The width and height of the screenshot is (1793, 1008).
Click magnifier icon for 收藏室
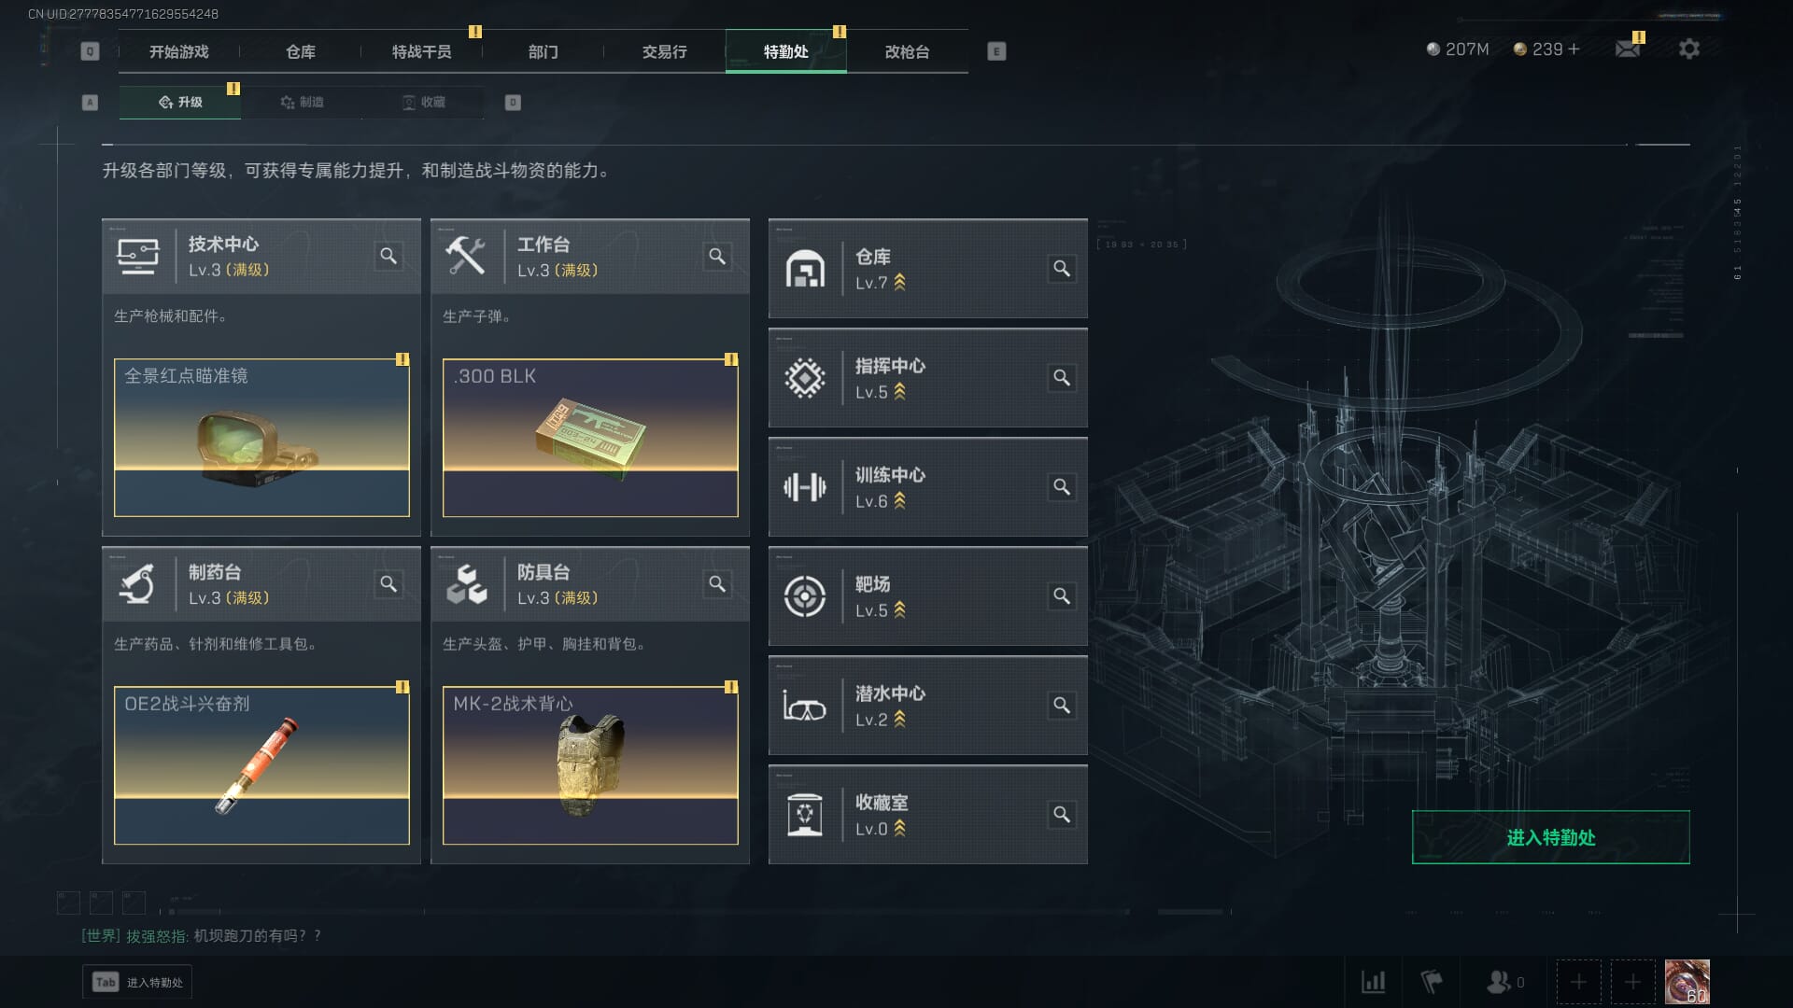pos(1062,815)
